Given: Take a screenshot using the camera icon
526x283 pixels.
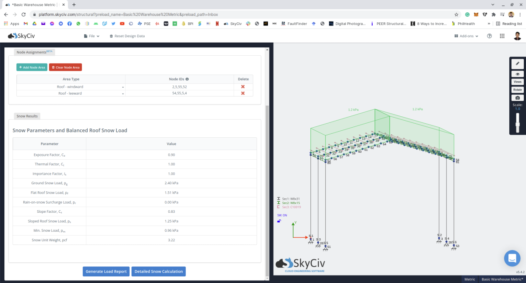Looking at the screenshot, I should [x=517, y=97].
